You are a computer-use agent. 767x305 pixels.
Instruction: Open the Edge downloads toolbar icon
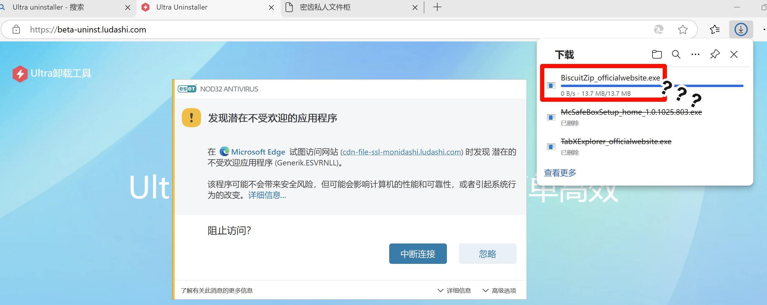(x=741, y=29)
